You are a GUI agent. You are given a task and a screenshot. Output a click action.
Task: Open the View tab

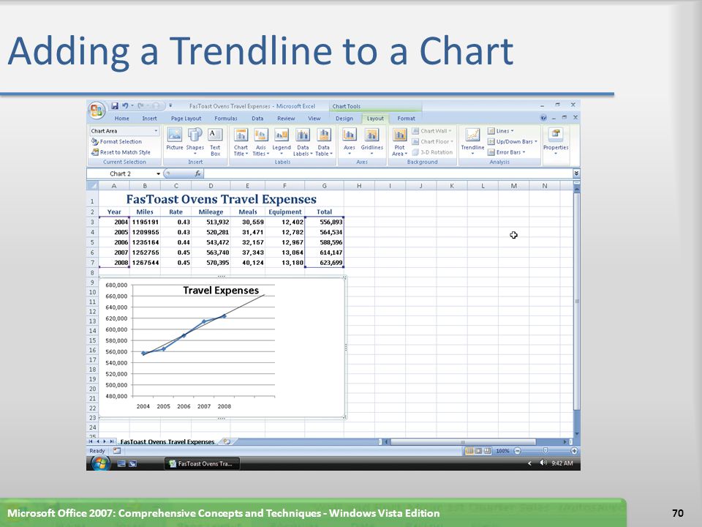[314, 119]
